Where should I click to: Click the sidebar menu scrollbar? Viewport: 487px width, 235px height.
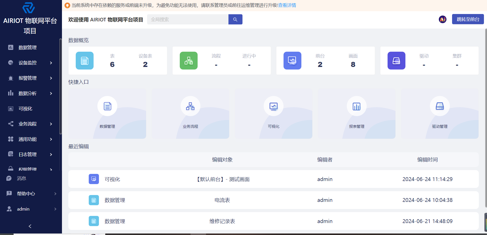60,86
